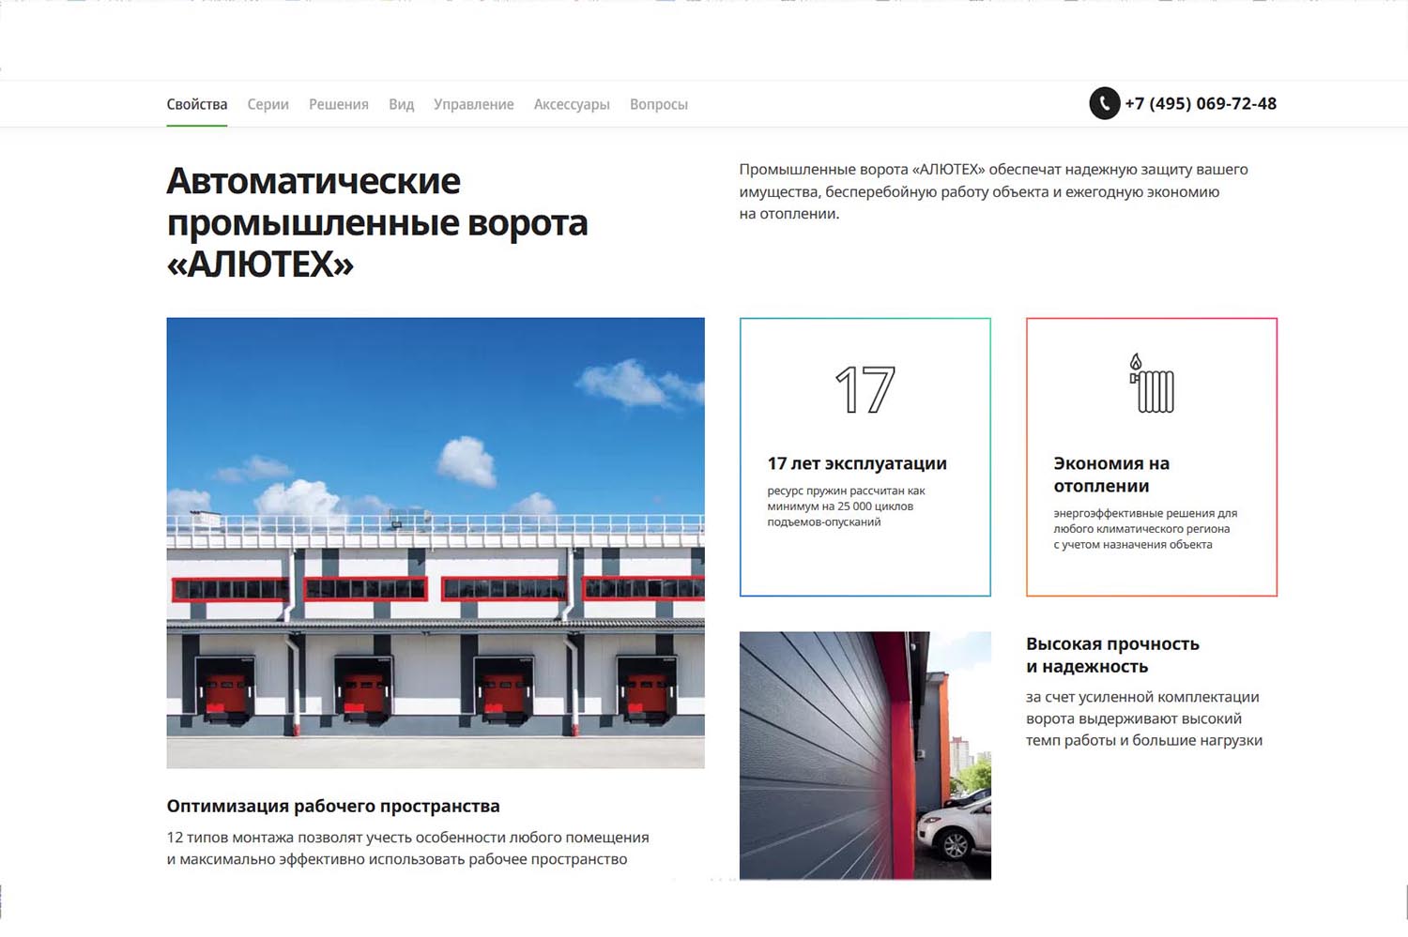
Task: Click the intro paragraph about 'АЛЮТЕХ' gates
Action: (993, 191)
